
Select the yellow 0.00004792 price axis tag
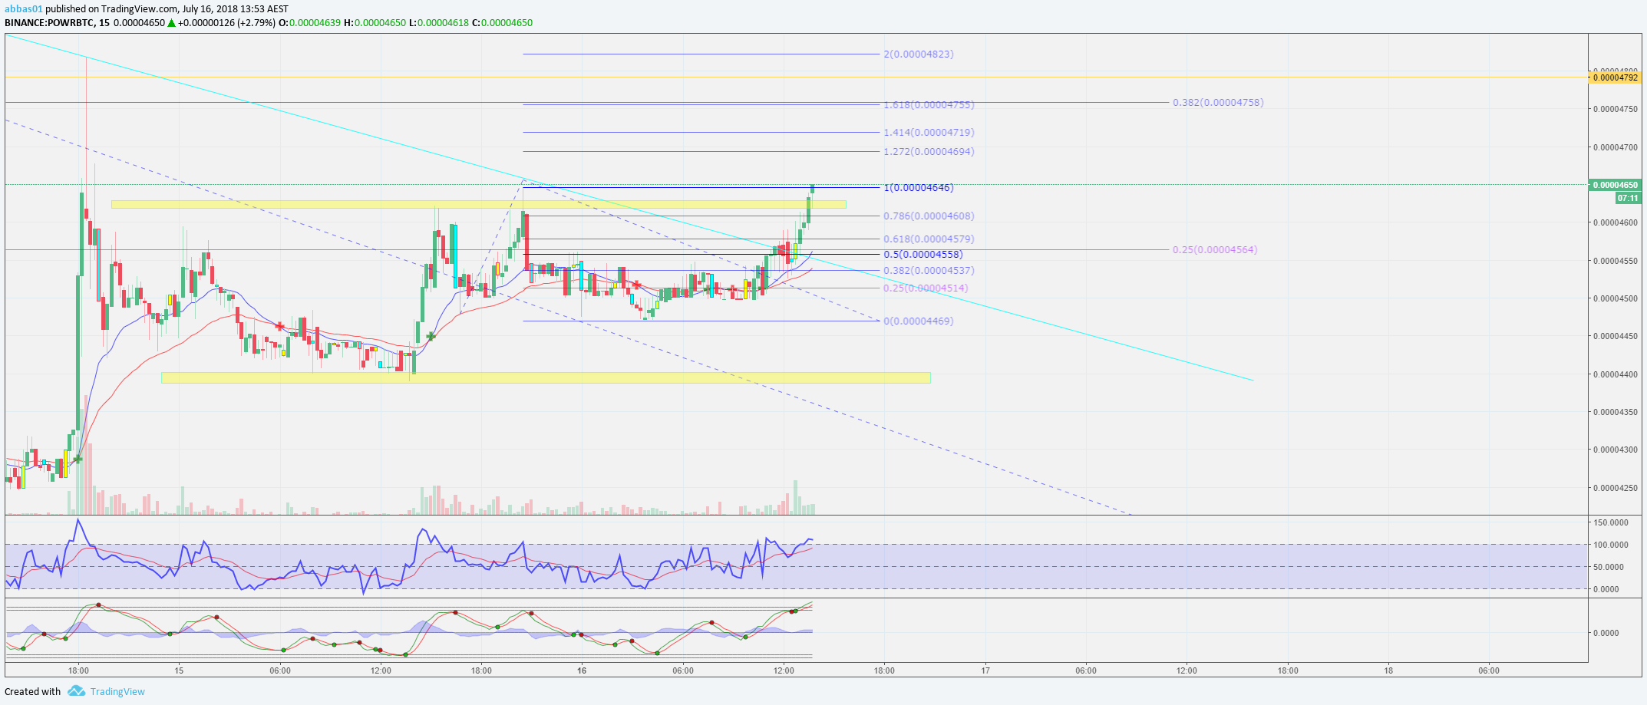[1614, 77]
